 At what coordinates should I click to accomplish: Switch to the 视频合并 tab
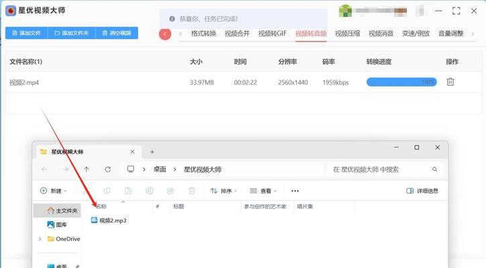pos(237,33)
